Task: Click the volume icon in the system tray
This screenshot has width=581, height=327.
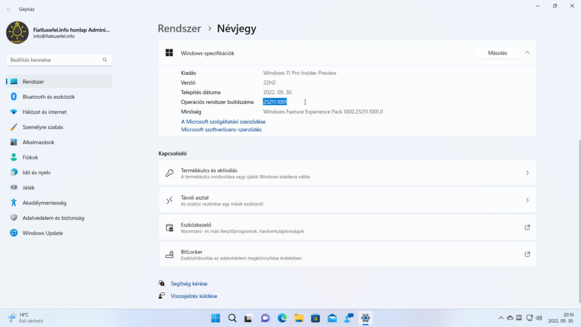Action: pos(539,318)
